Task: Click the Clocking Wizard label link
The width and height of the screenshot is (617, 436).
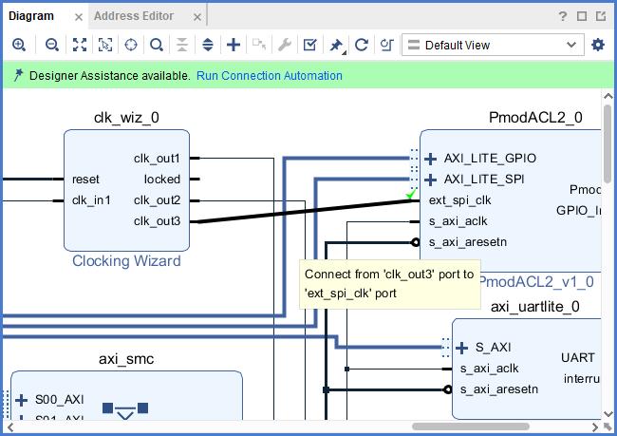Action: [x=126, y=260]
